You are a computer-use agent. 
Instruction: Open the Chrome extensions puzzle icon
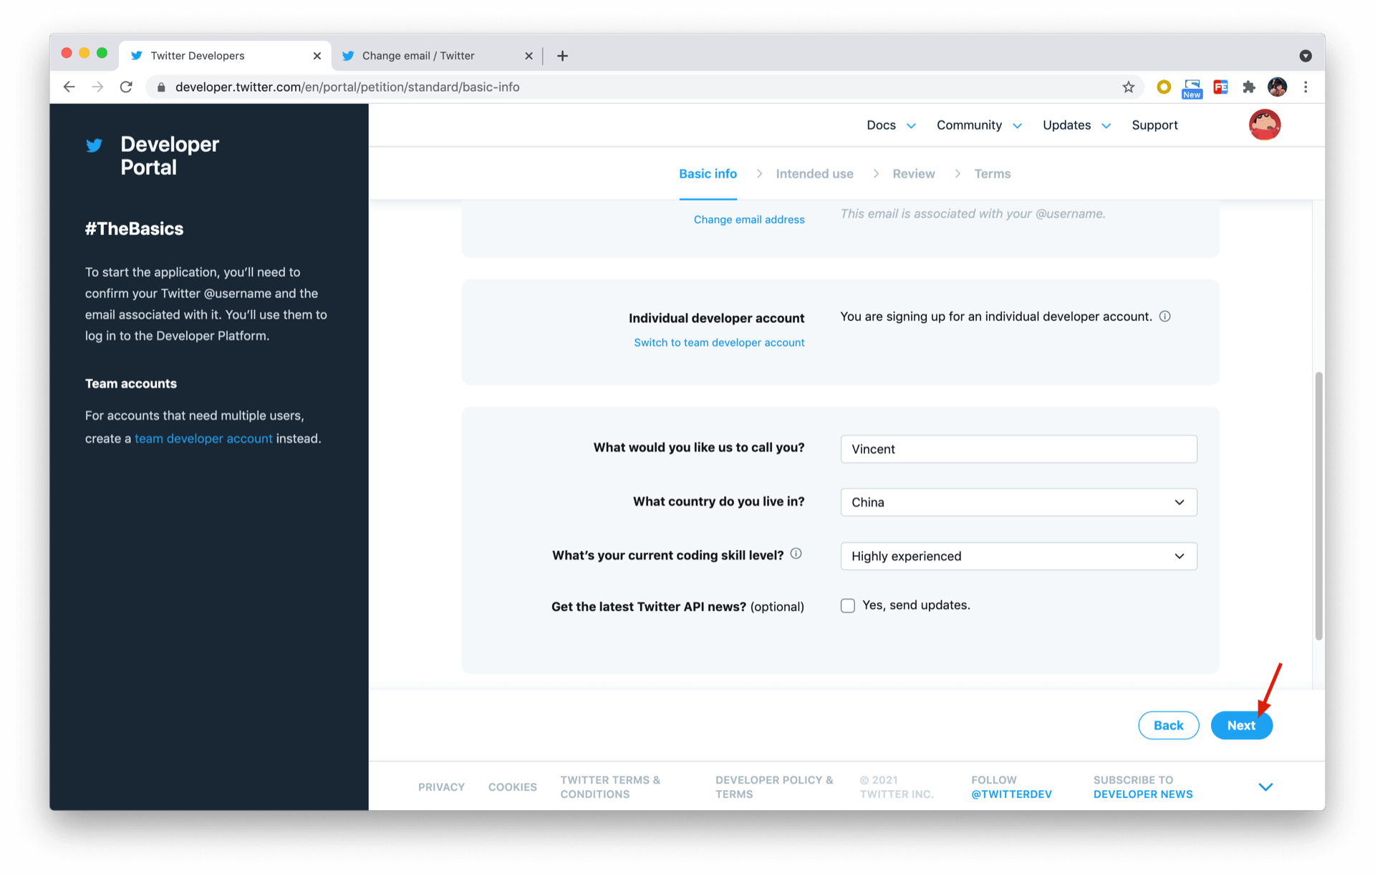pyautogui.click(x=1249, y=87)
